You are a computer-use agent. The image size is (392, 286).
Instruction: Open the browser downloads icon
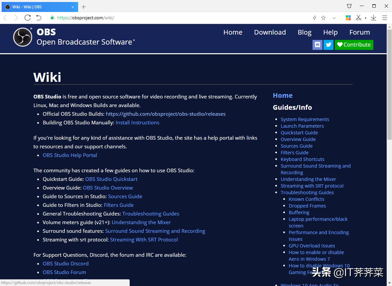click(373, 18)
